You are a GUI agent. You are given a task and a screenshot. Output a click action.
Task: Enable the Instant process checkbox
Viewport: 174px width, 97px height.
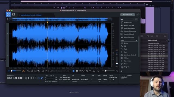click(51, 71)
